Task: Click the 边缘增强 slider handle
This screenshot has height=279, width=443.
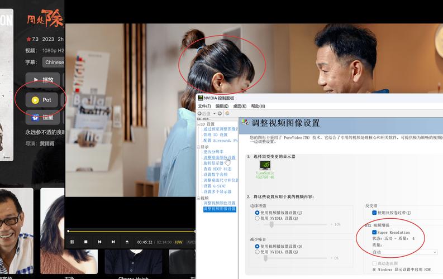Action: 271,224
